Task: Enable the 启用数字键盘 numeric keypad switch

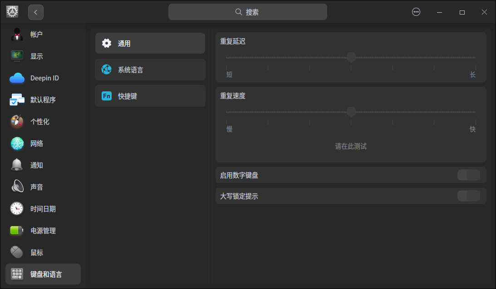Action: (468, 174)
